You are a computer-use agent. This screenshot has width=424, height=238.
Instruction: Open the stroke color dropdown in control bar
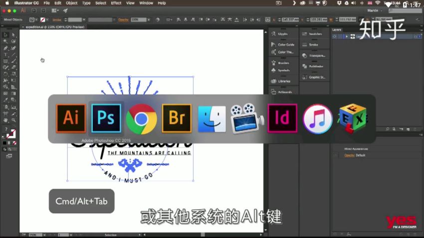pos(47,20)
